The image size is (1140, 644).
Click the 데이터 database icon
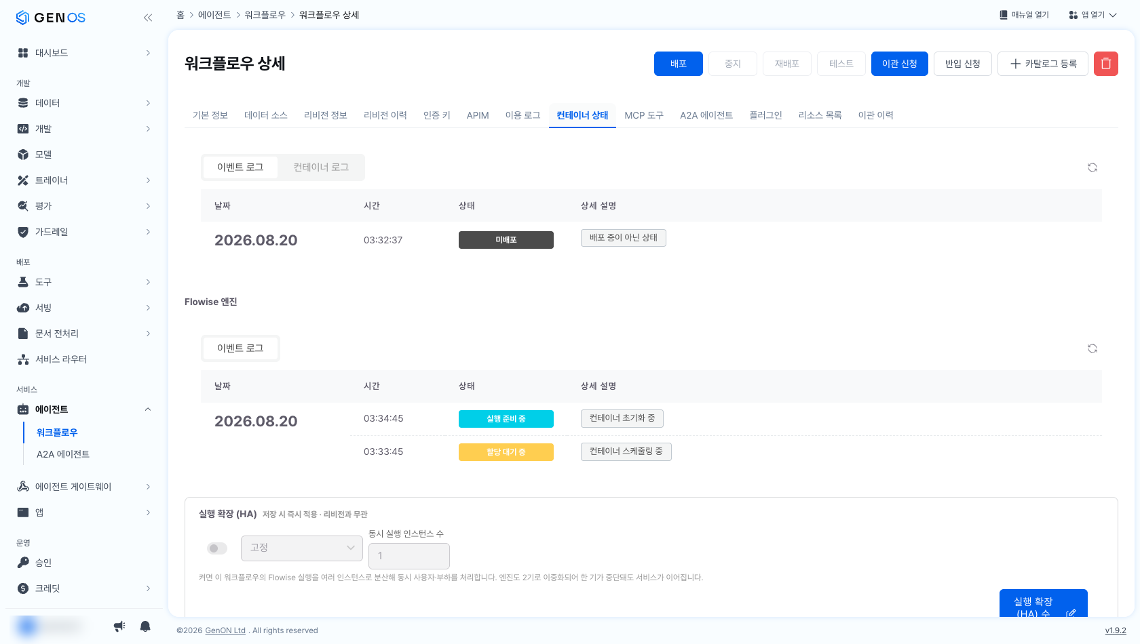(x=23, y=103)
